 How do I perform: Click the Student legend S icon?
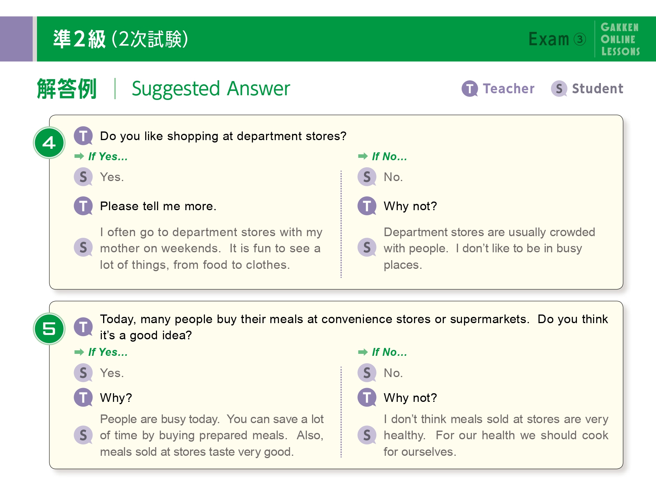coord(559,89)
